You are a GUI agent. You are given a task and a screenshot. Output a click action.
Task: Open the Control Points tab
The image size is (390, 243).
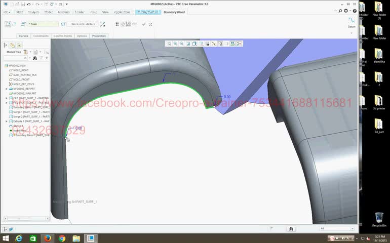click(x=63, y=36)
